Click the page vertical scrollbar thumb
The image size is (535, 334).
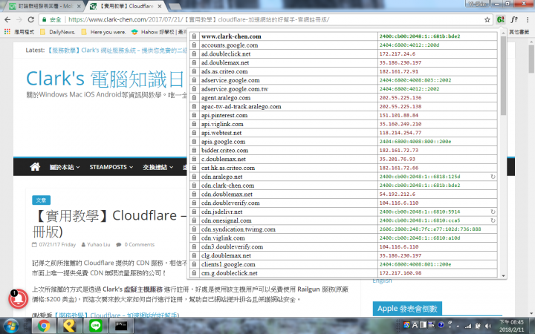pos(531,59)
